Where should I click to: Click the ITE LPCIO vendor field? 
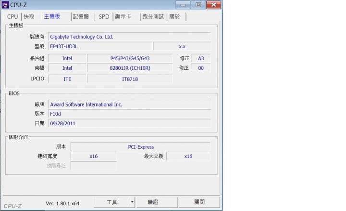[x=67, y=79]
